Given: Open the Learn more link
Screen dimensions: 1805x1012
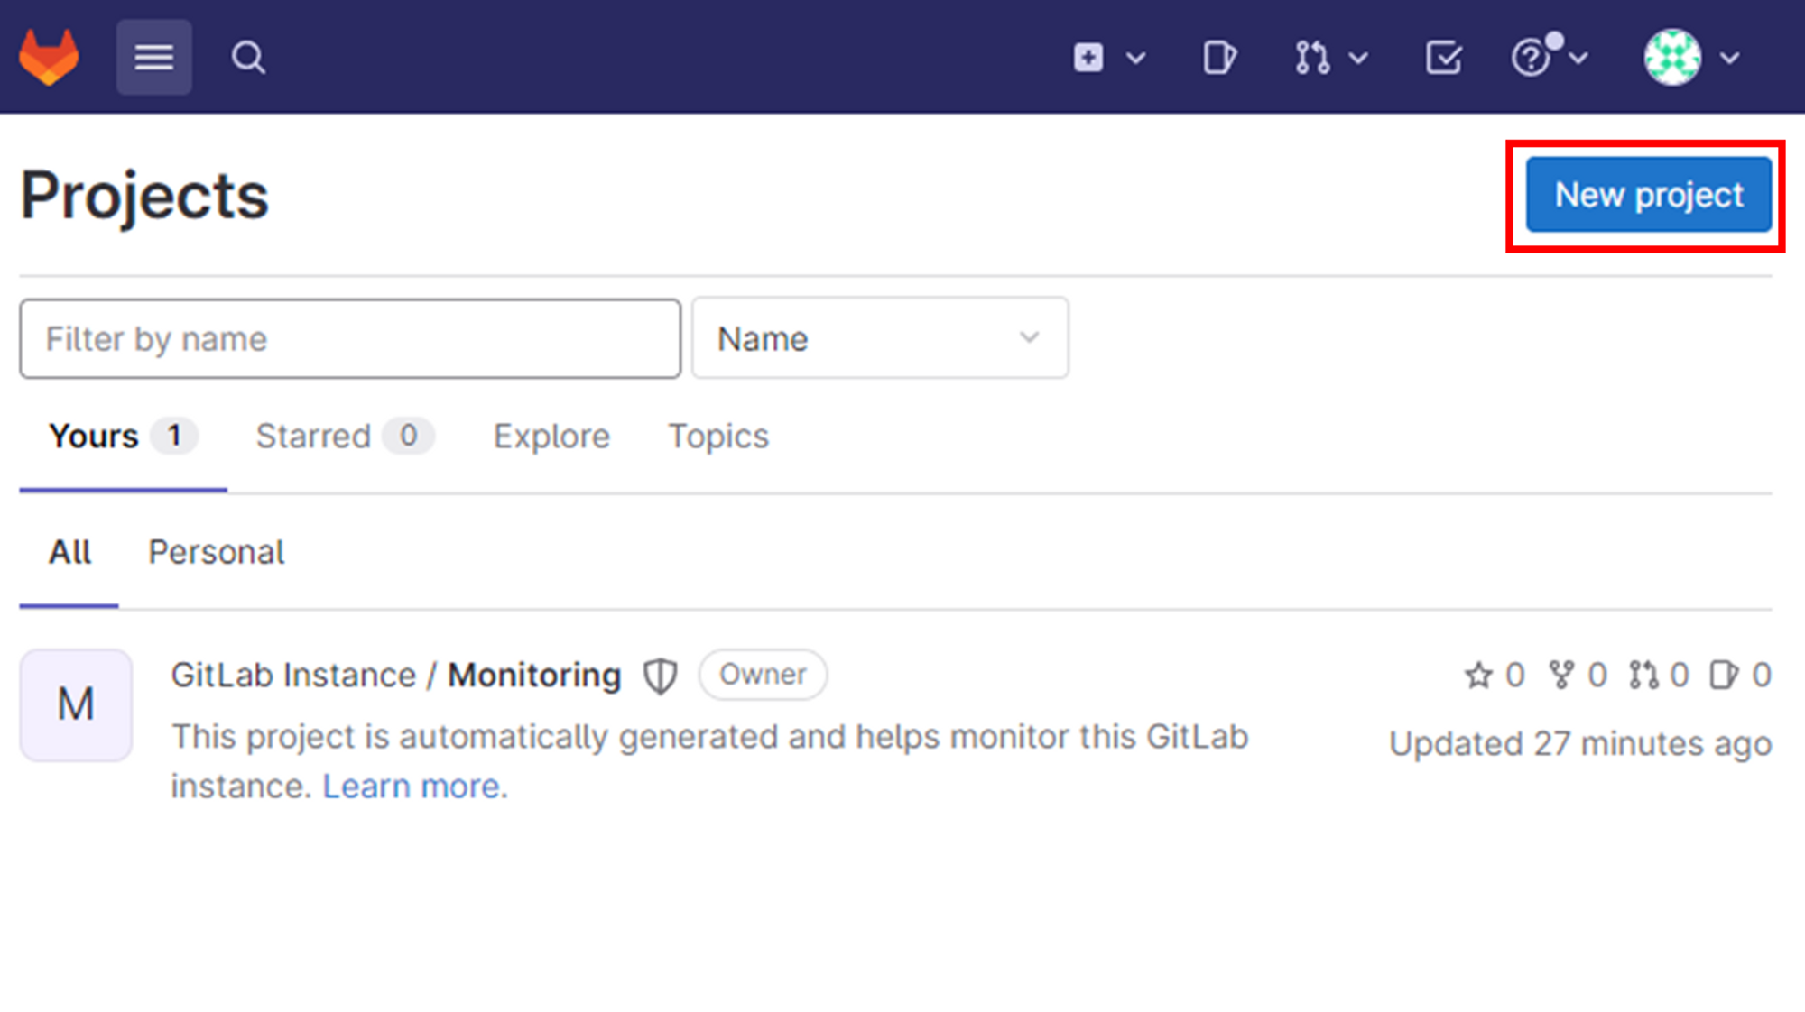Looking at the screenshot, I should 415,787.
